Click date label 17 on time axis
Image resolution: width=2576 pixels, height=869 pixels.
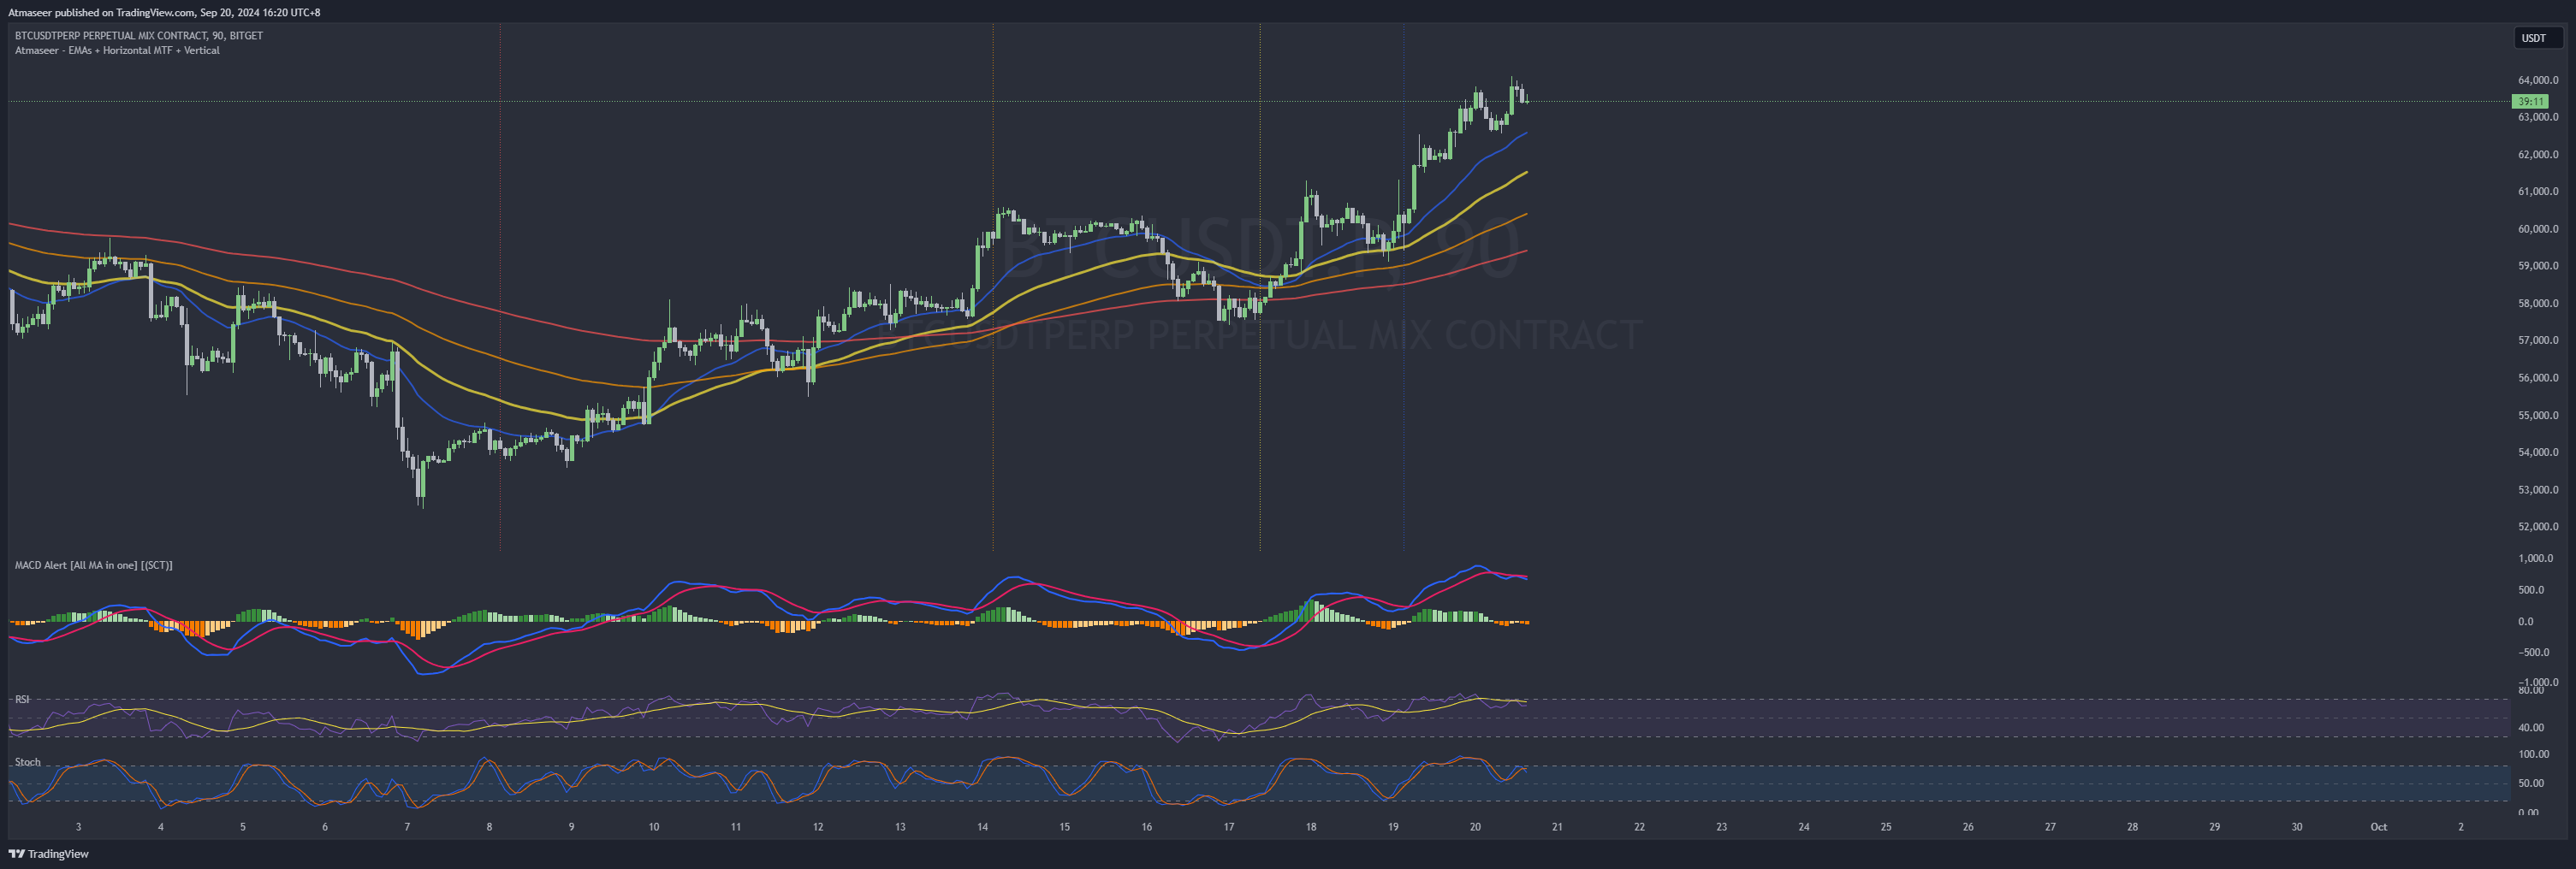[x=1229, y=827]
